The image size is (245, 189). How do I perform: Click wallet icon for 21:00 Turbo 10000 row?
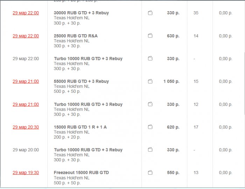[150, 104]
